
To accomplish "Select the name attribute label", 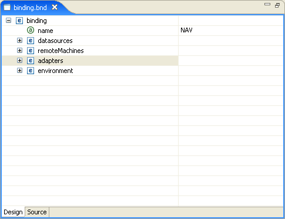I will pos(45,31).
